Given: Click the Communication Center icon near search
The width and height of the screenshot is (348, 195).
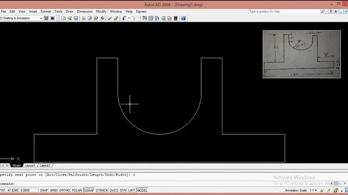Looking at the screenshot, I should coord(331,11).
